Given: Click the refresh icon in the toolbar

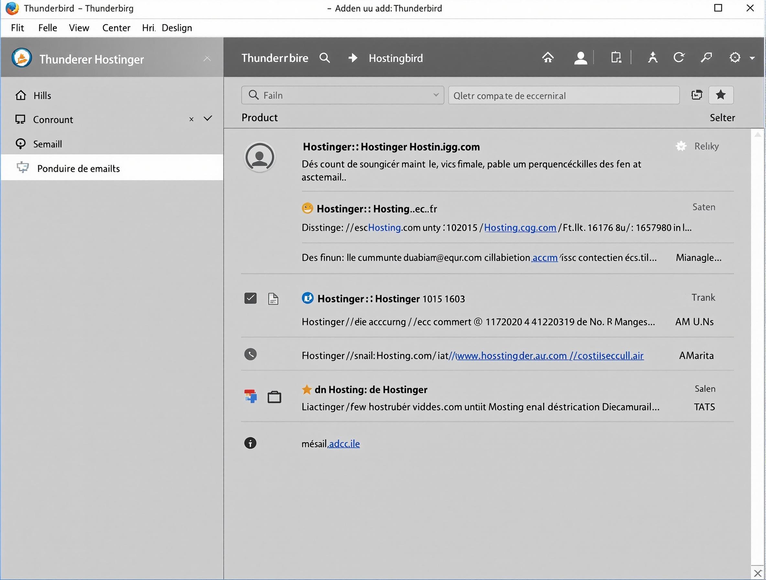Looking at the screenshot, I should [x=679, y=57].
